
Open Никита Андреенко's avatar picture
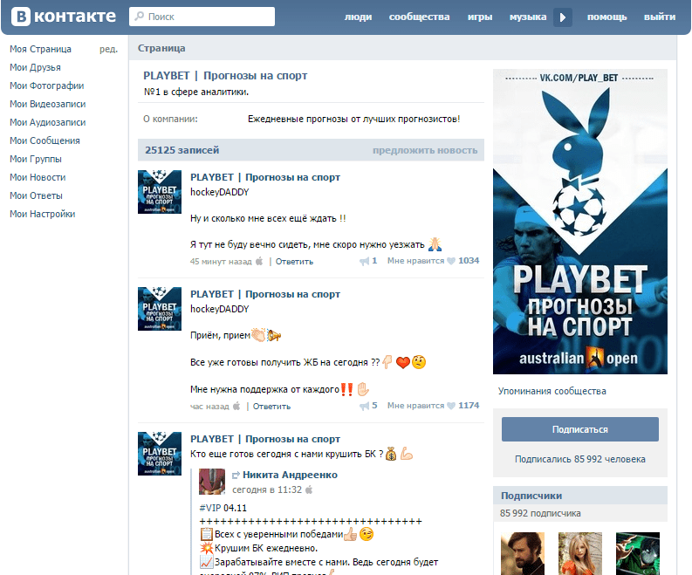(x=212, y=482)
